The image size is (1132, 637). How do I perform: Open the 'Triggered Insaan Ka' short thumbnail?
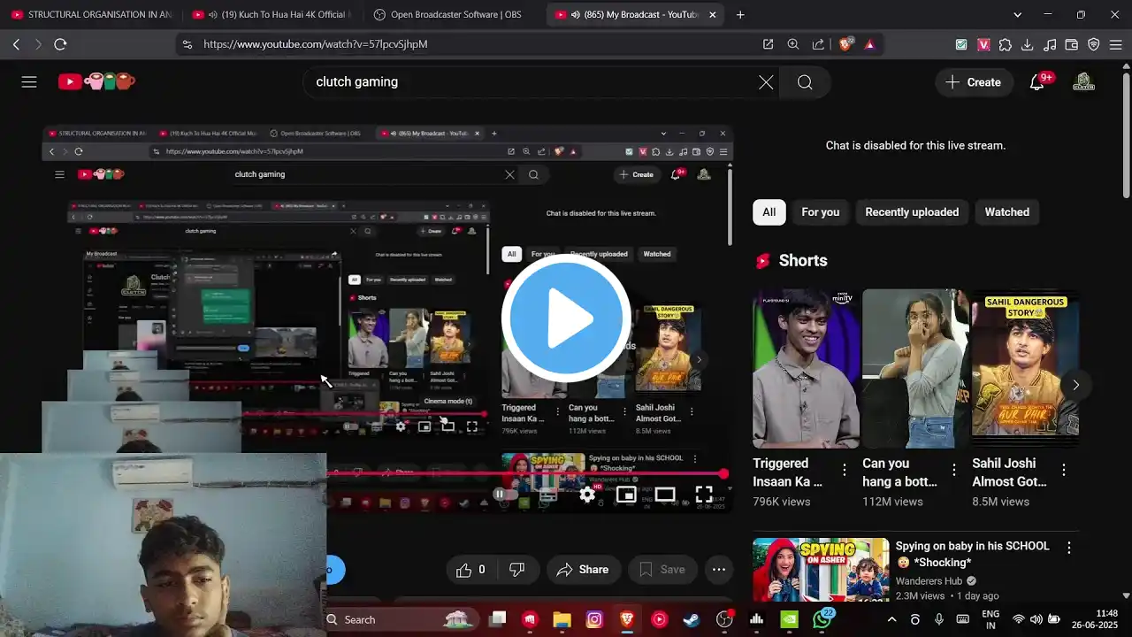pyautogui.click(x=806, y=368)
